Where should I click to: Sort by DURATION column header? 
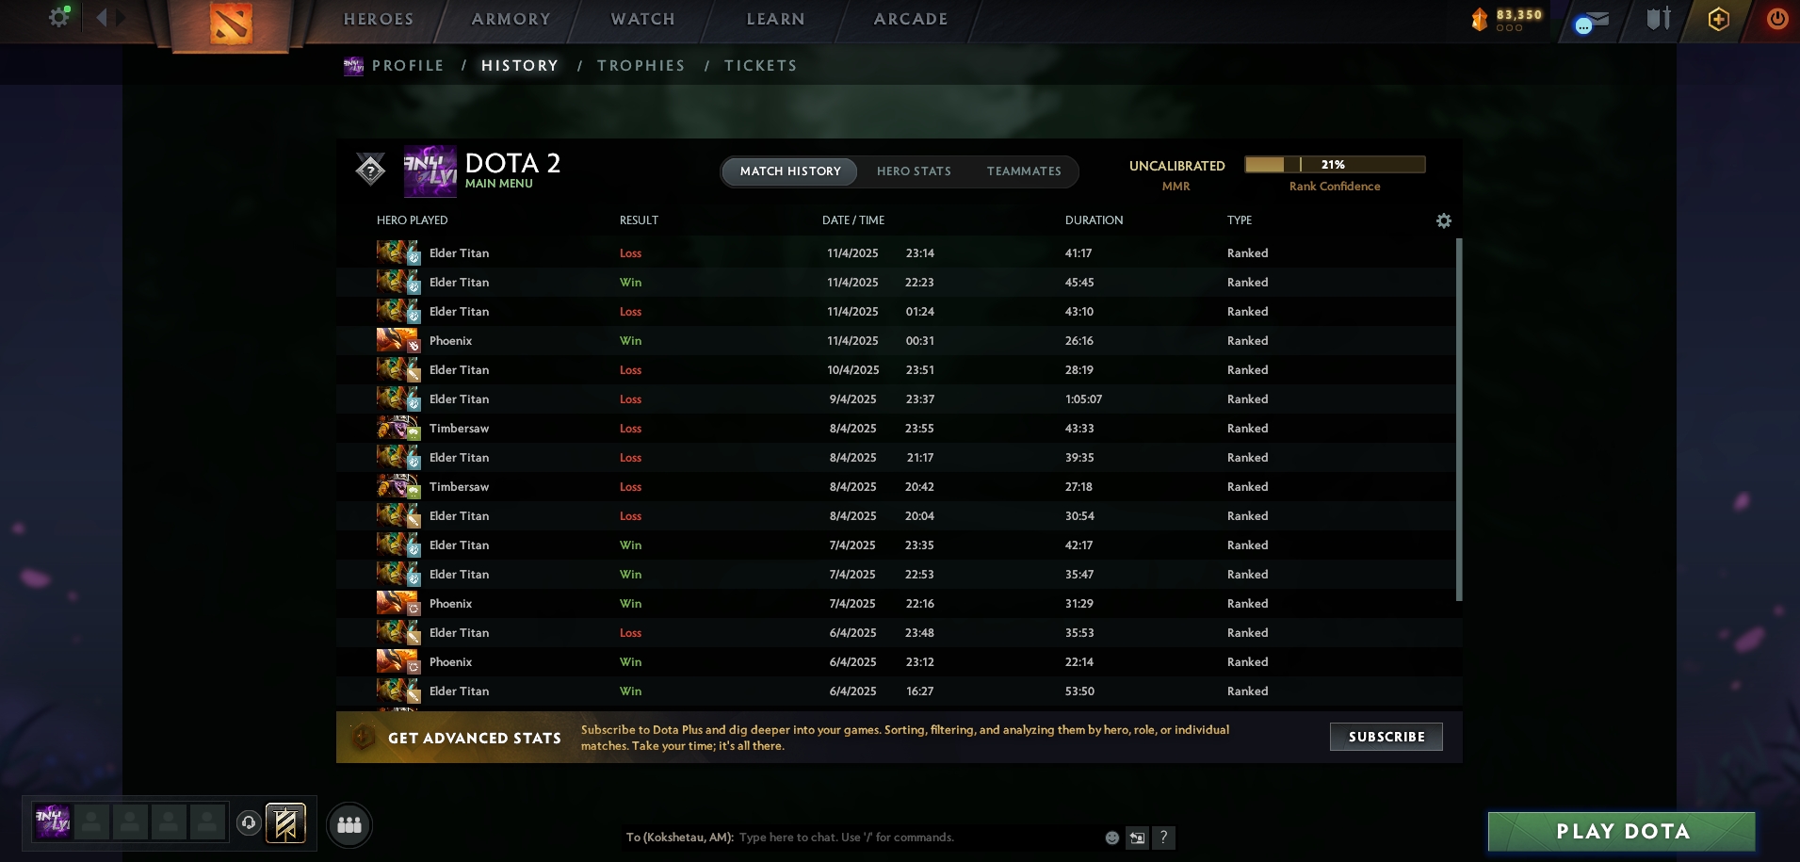click(x=1095, y=220)
